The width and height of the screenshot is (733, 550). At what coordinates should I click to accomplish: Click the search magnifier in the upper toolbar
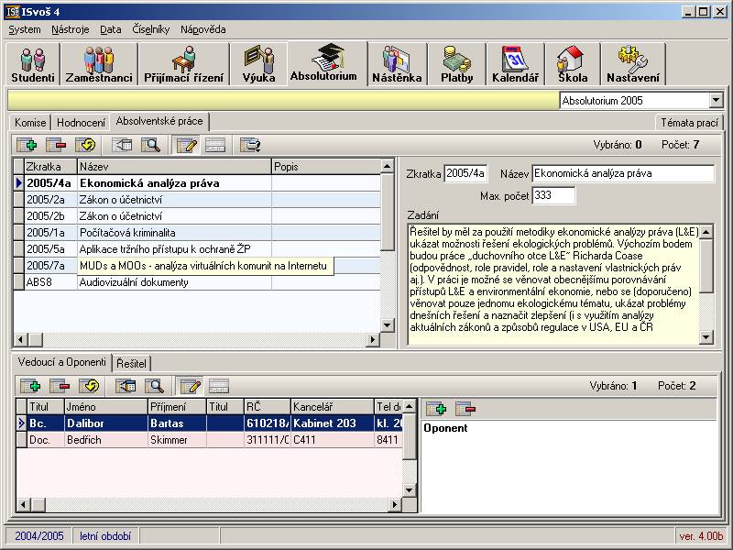tap(151, 144)
